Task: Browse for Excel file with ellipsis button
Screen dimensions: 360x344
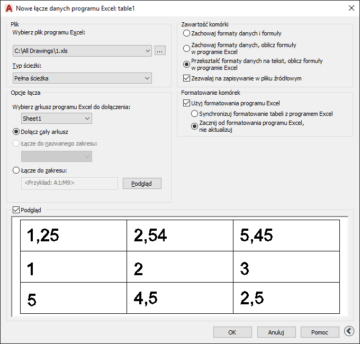Action: (160, 51)
